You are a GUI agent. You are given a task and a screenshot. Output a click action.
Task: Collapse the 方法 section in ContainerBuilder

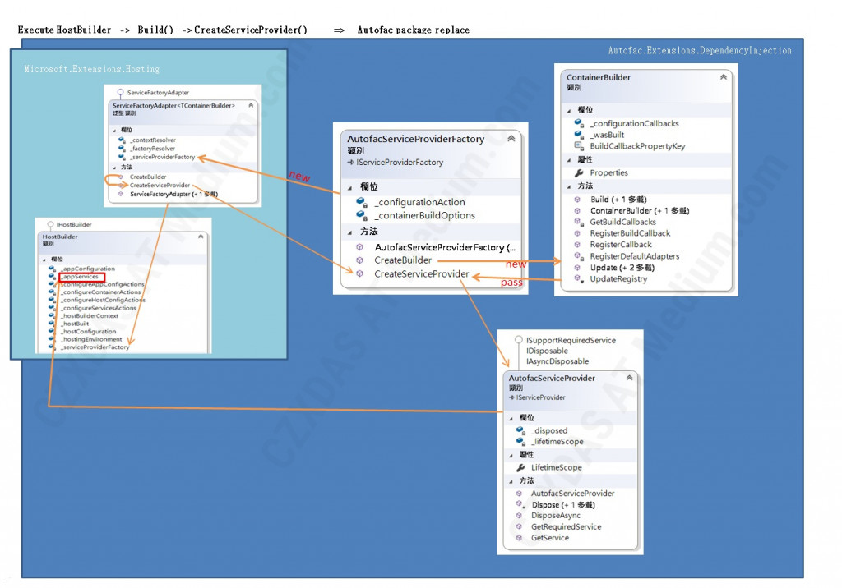tap(569, 186)
